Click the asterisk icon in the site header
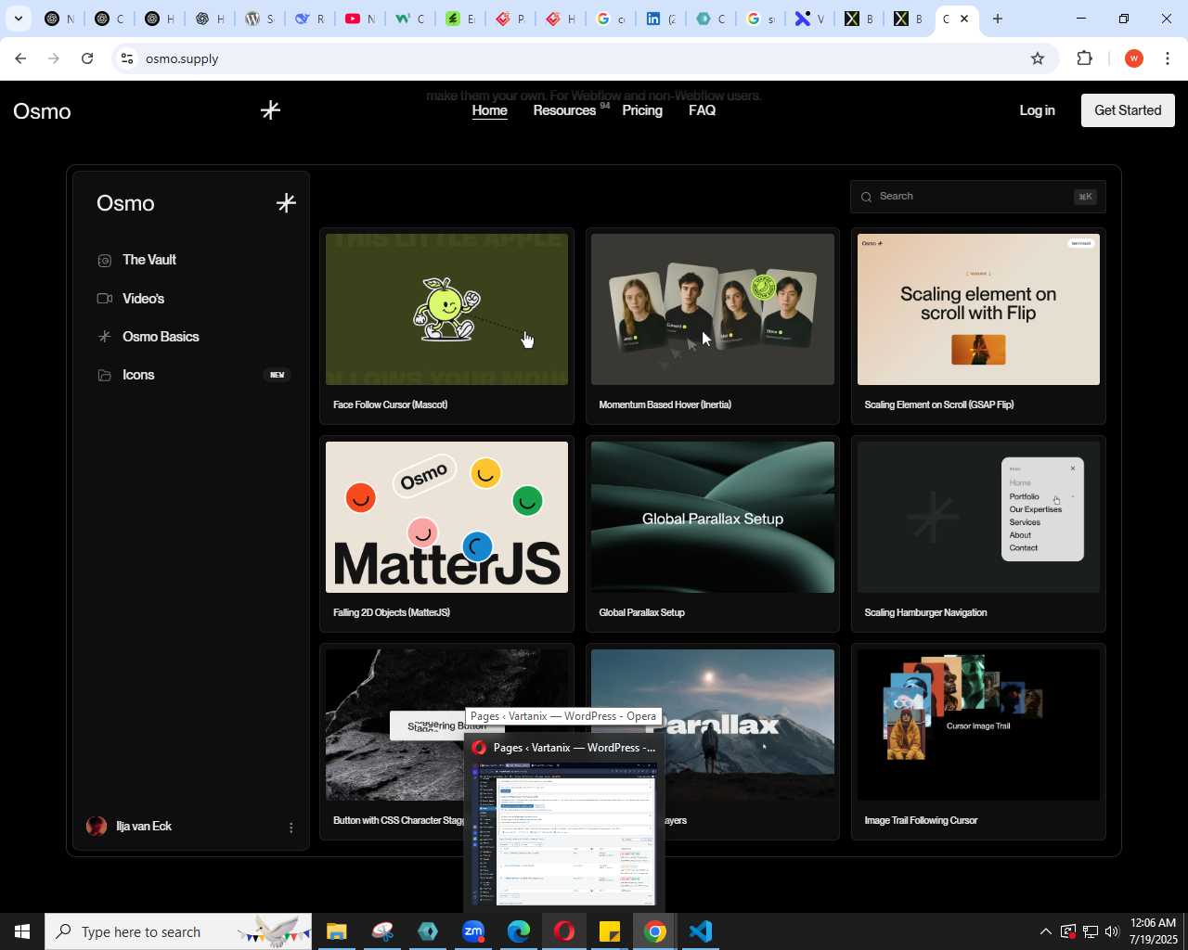The height and width of the screenshot is (950, 1188). [270, 110]
